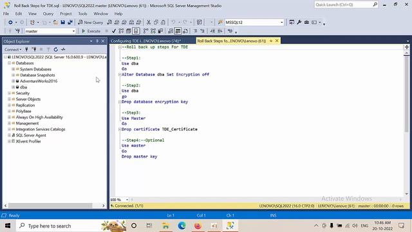Toggle Include Client Statistics
Viewport: 412px width, 232px height.
coord(160,31)
